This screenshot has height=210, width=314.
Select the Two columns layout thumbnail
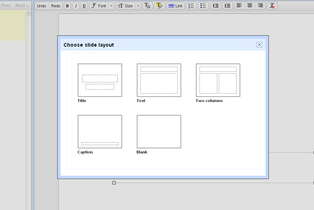tap(218, 80)
